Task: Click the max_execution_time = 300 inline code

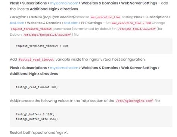Action: [x=131, y=23]
